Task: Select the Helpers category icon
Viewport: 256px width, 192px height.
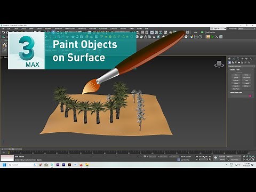Action: pos(242,62)
